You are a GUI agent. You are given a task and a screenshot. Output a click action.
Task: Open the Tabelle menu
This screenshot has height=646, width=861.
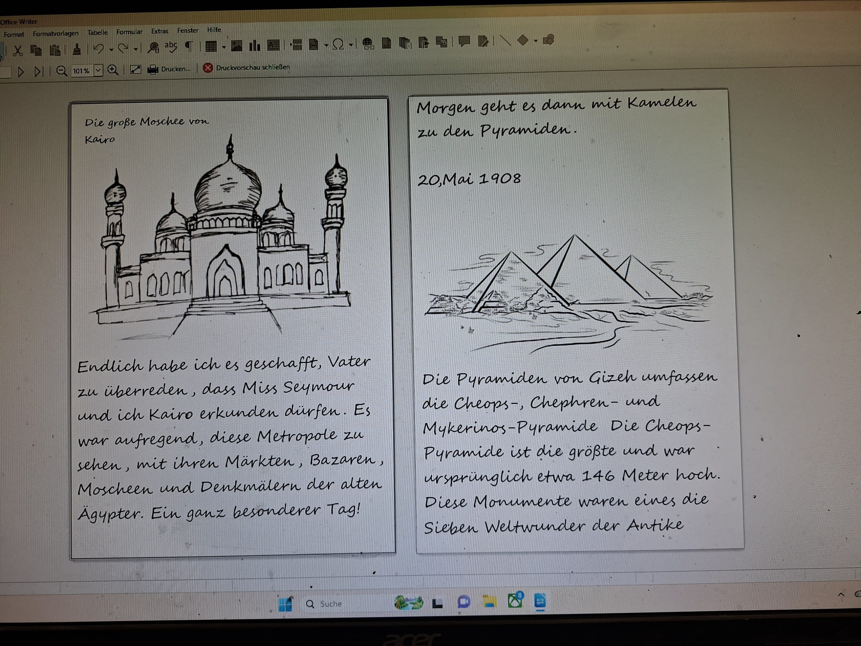[97, 32]
